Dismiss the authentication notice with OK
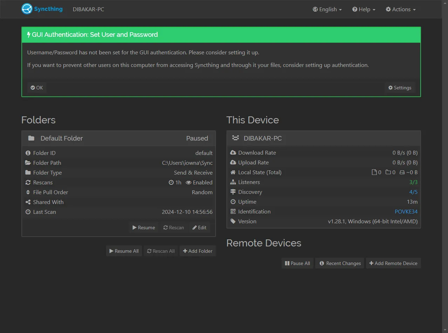448x333 pixels. [x=37, y=88]
